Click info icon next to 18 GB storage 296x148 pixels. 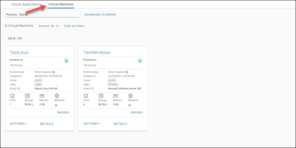coord(32,105)
